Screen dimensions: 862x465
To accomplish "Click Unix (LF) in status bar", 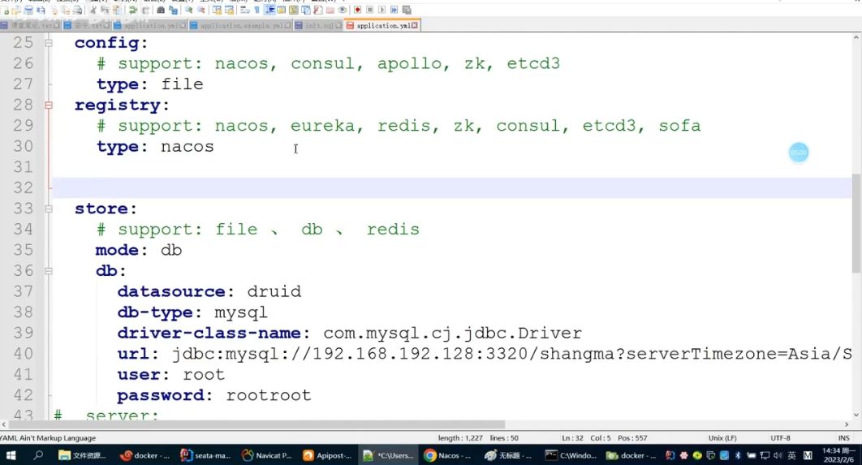I will 722,438.
